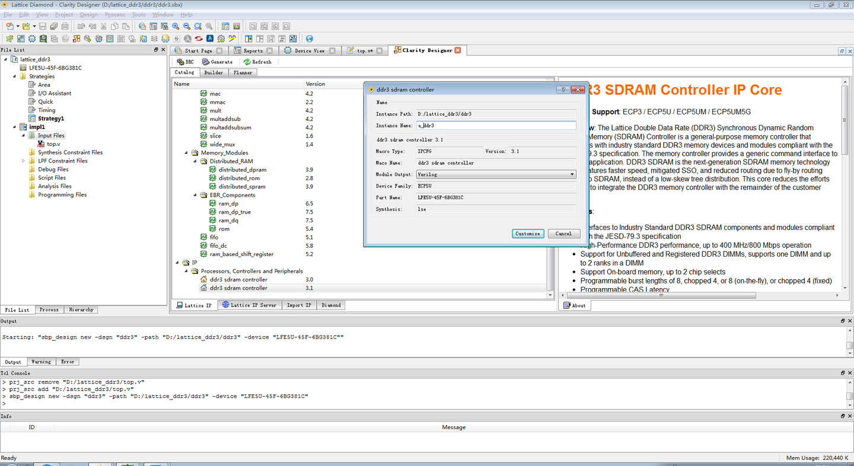Click the Refresh icon in Clarity Designer
Viewport: 854px width, 466px height.
point(257,62)
